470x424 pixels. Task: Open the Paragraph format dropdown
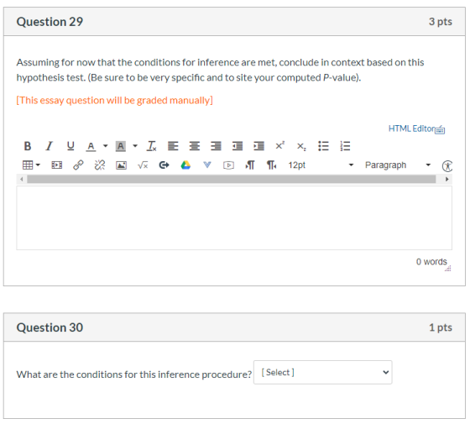click(398, 165)
